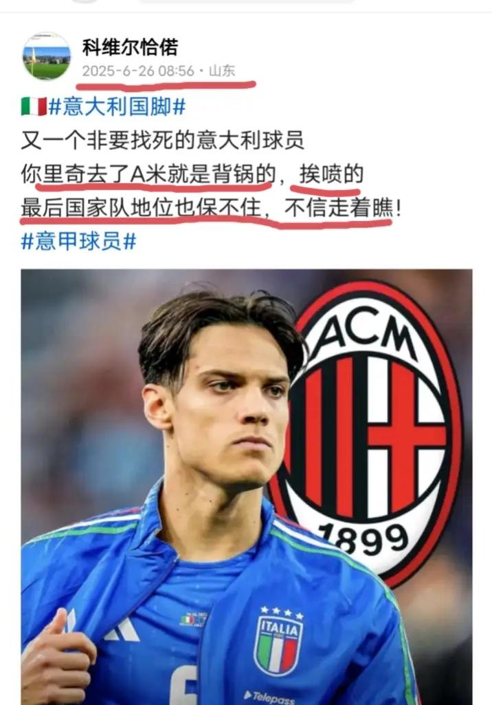Click the text 不信走着瞧

click(339, 208)
